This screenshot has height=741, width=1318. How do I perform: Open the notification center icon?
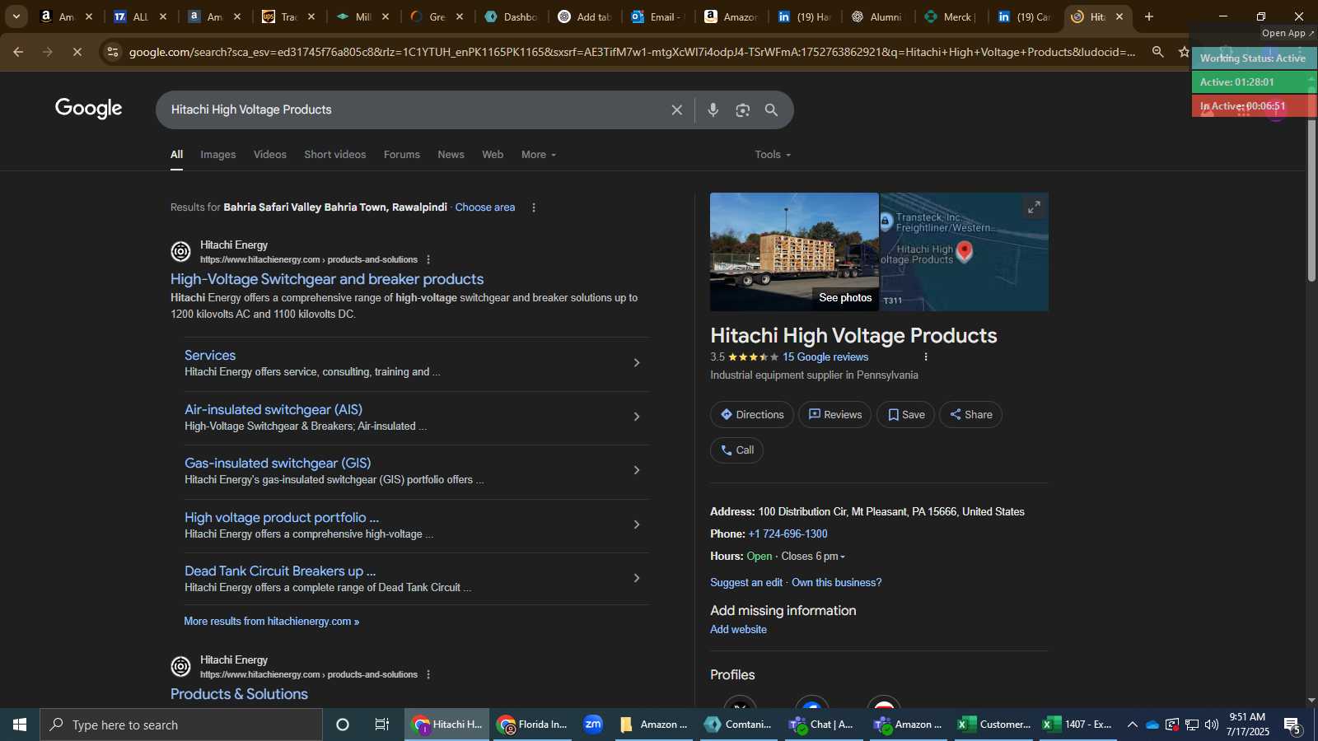(1292, 725)
